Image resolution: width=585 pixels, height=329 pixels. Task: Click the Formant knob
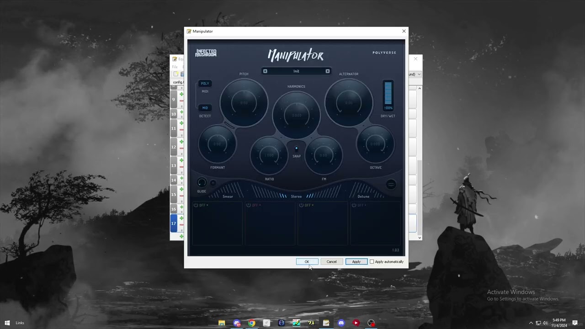pos(217,144)
